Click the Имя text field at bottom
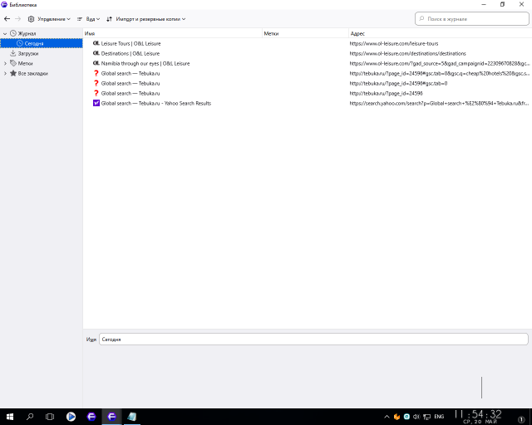Image resolution: width=532 pixels, height=425 pixels. pos(313,340)
